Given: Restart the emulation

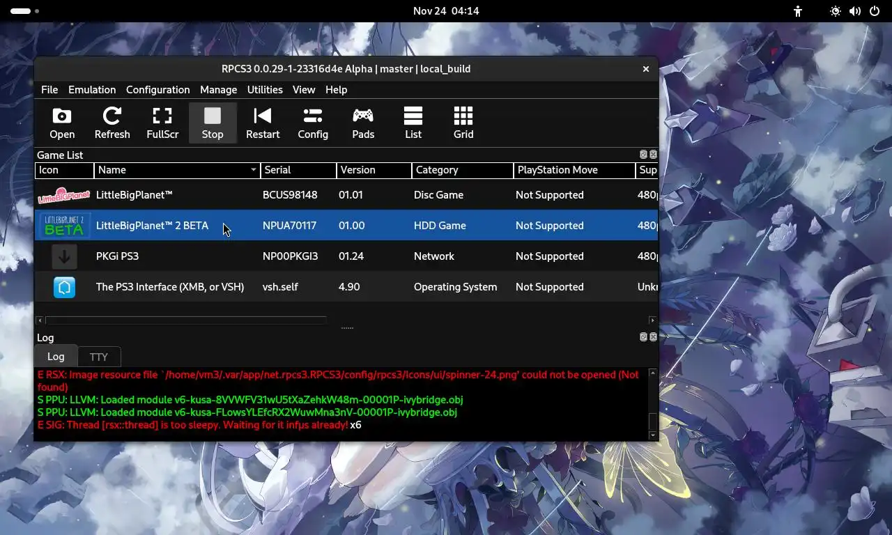Looking at the screenshot, I should pos(263,123).
